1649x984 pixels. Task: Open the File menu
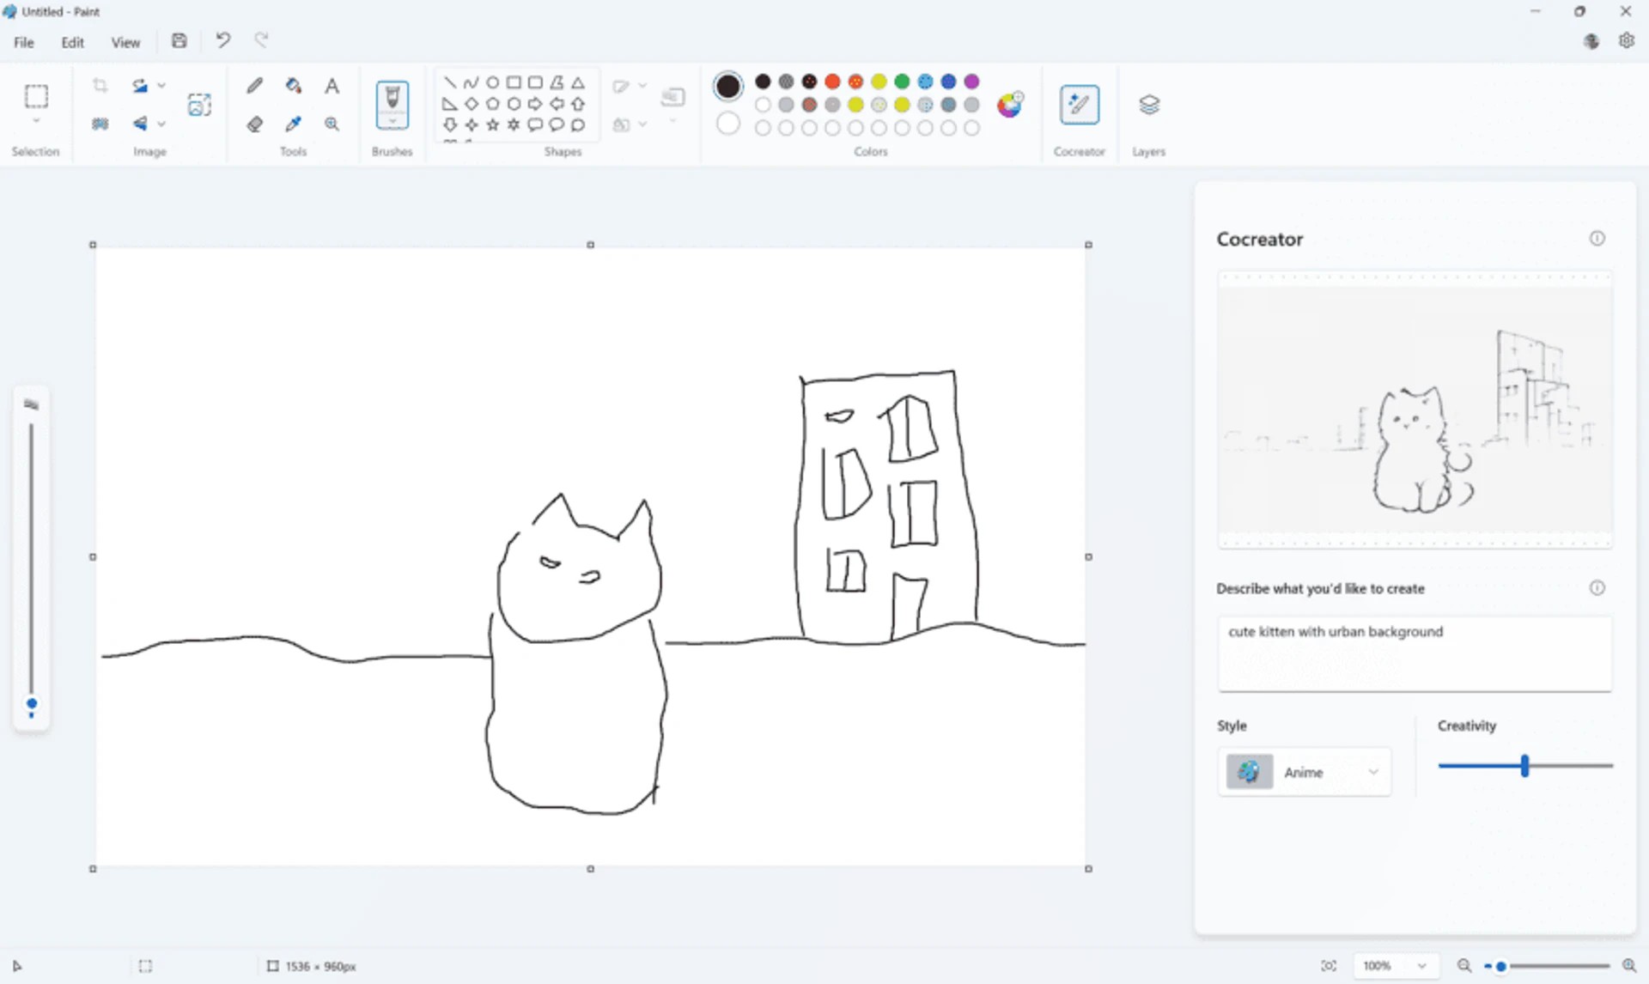[23, 42]
